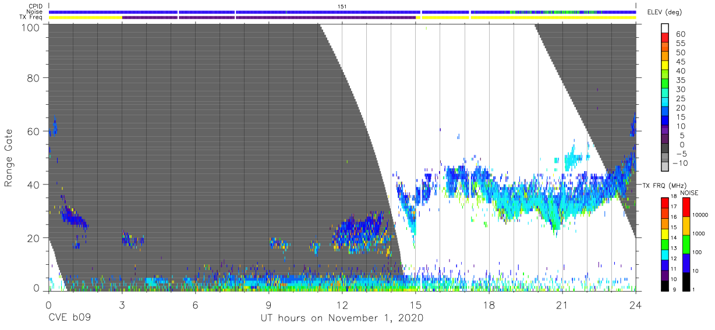Click the '55' elevation colorbar label

[680, 44]
